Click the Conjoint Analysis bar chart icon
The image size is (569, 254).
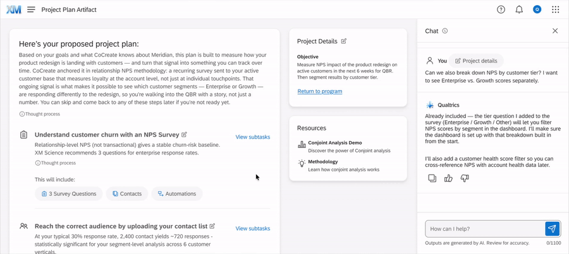pyautogui.click(x=302, y=144)
